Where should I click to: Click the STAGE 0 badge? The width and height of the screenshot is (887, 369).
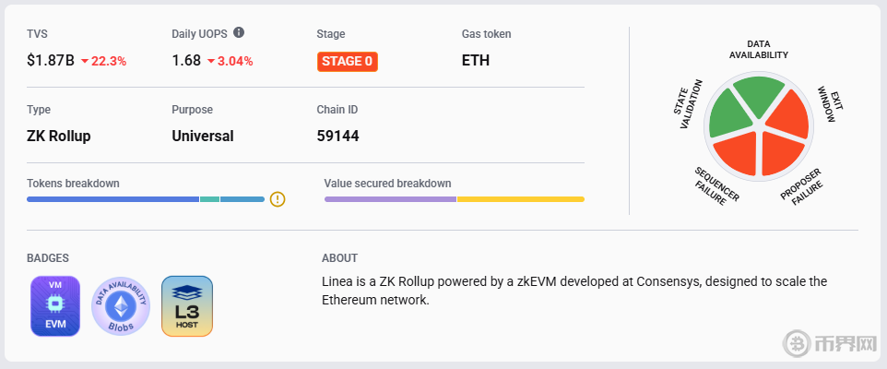(x=348, y=62)
